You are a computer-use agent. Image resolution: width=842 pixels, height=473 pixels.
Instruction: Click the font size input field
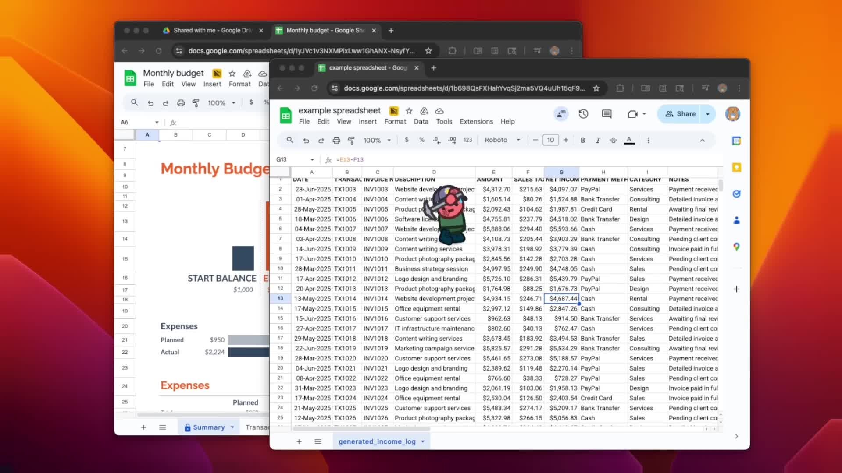point(550,140)
